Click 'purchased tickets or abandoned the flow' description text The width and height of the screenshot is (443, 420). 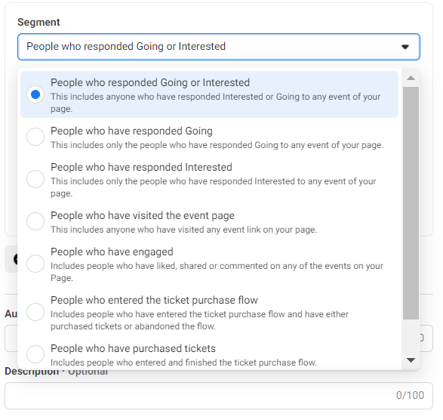(133, 326)
